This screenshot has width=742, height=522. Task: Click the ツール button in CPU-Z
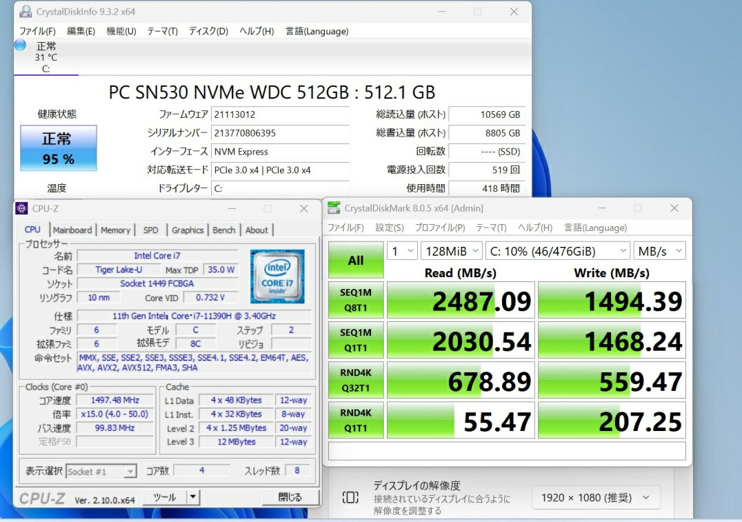tap(164, 497)
